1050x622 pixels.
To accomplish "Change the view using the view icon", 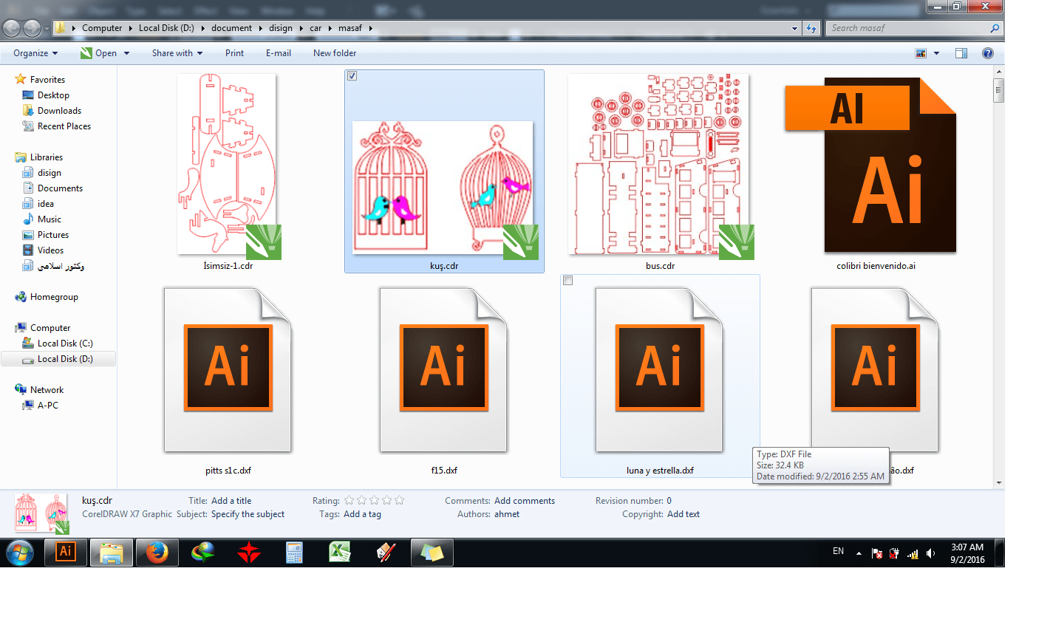I will coord(921,53).
